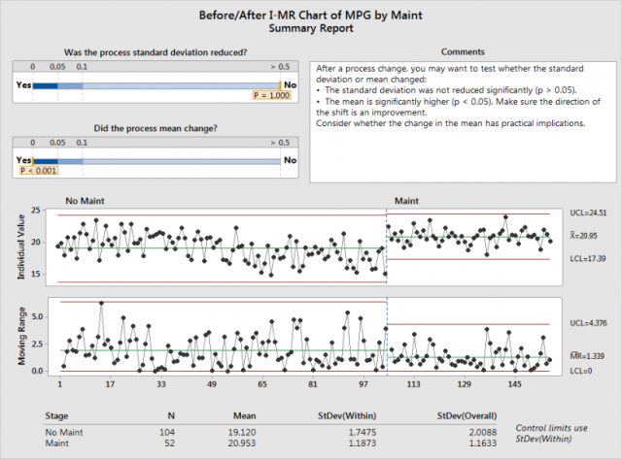Click the 'Mean' column header
Image resolution: width=622 pixels, height=459 pixels.
click(x=244, y=416)
